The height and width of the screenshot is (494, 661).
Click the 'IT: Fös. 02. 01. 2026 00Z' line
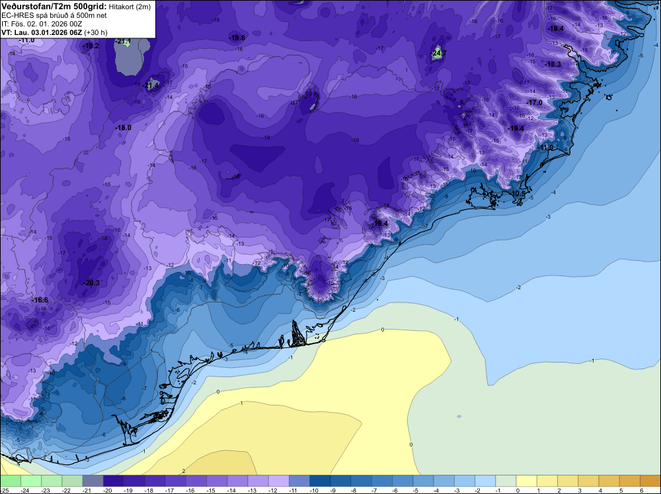click(x=42, y=24)
